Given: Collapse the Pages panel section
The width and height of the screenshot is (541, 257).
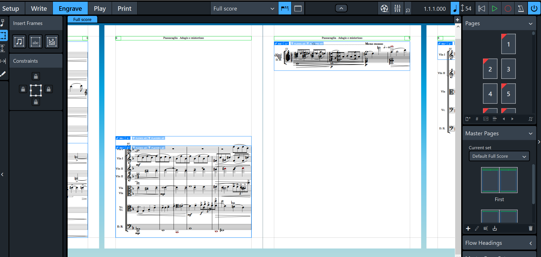Looking at the screenshot, I should click(x=530, y=24).
